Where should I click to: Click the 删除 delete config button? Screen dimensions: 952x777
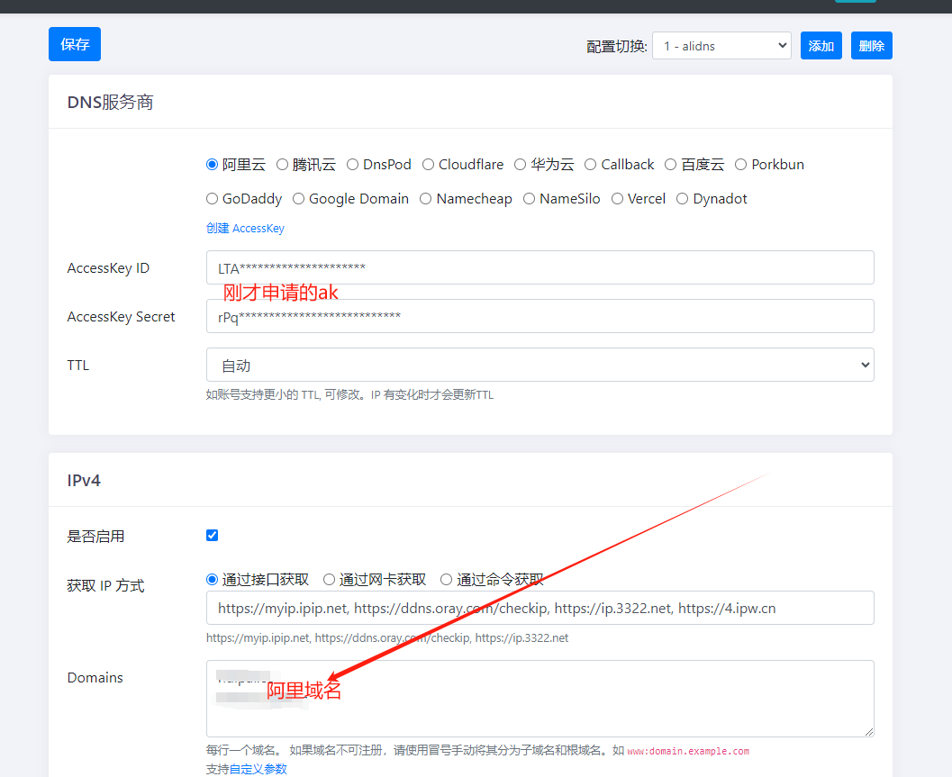871,46
